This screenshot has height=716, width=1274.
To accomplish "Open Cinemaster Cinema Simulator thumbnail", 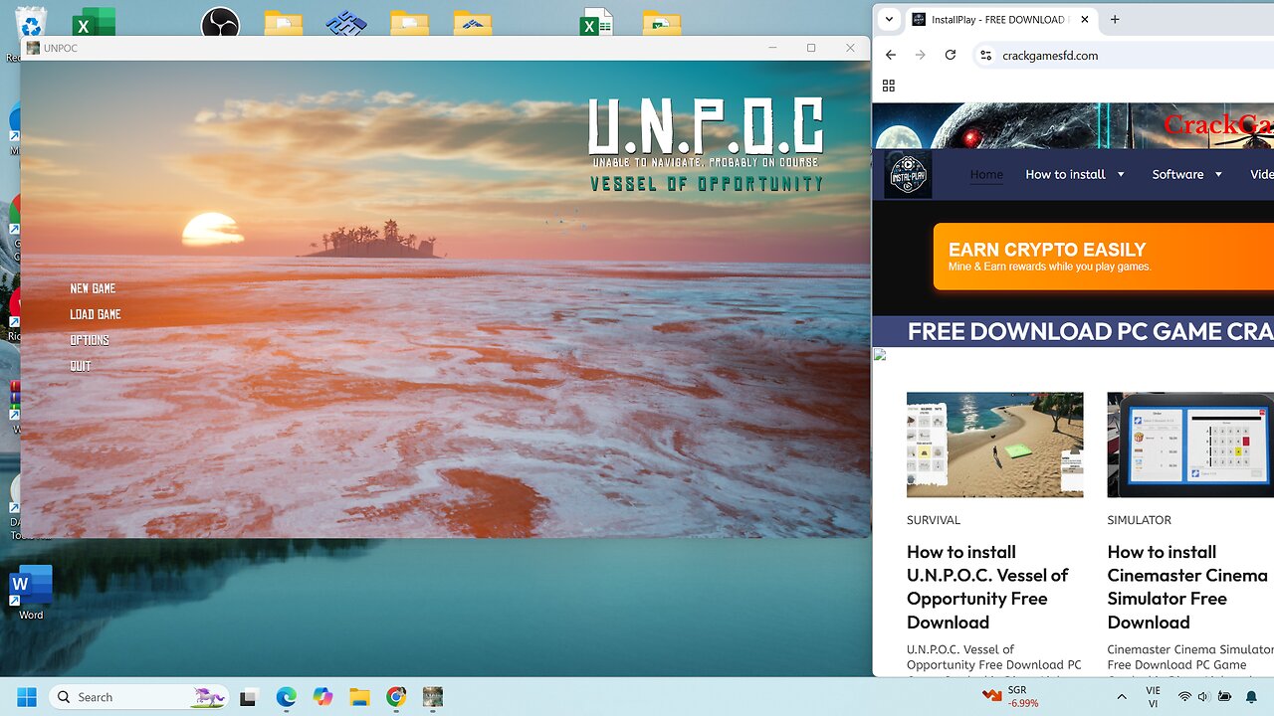I will point(1190,445).
